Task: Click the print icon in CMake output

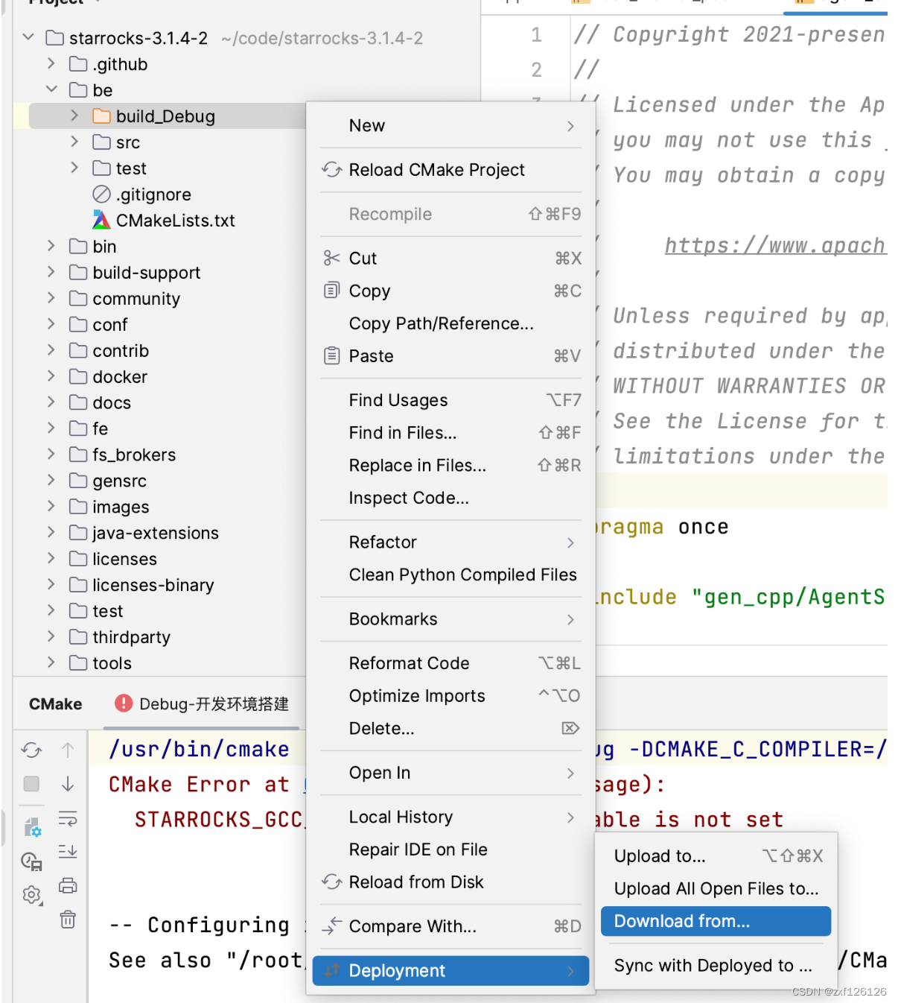Action: (x=68, y=885)
